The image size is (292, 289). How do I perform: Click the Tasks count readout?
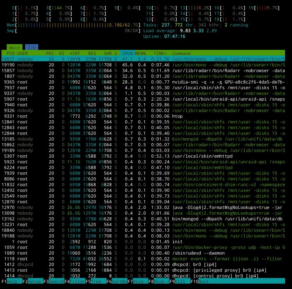click(196, 25)
